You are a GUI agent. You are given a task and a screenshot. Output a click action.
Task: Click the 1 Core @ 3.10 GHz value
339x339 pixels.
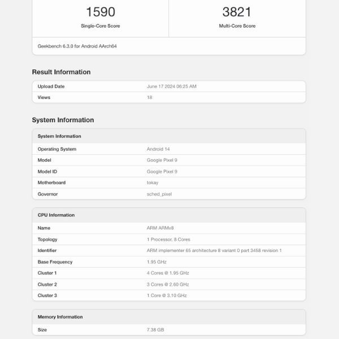tap(167, 295)
